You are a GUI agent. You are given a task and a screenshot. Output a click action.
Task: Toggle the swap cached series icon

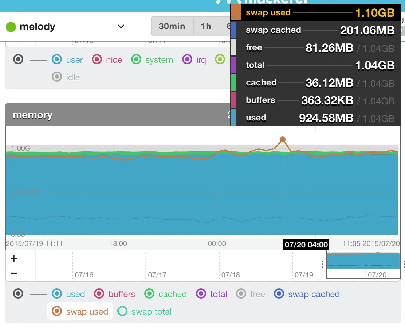pyautogui.click(x=279, y=294)
